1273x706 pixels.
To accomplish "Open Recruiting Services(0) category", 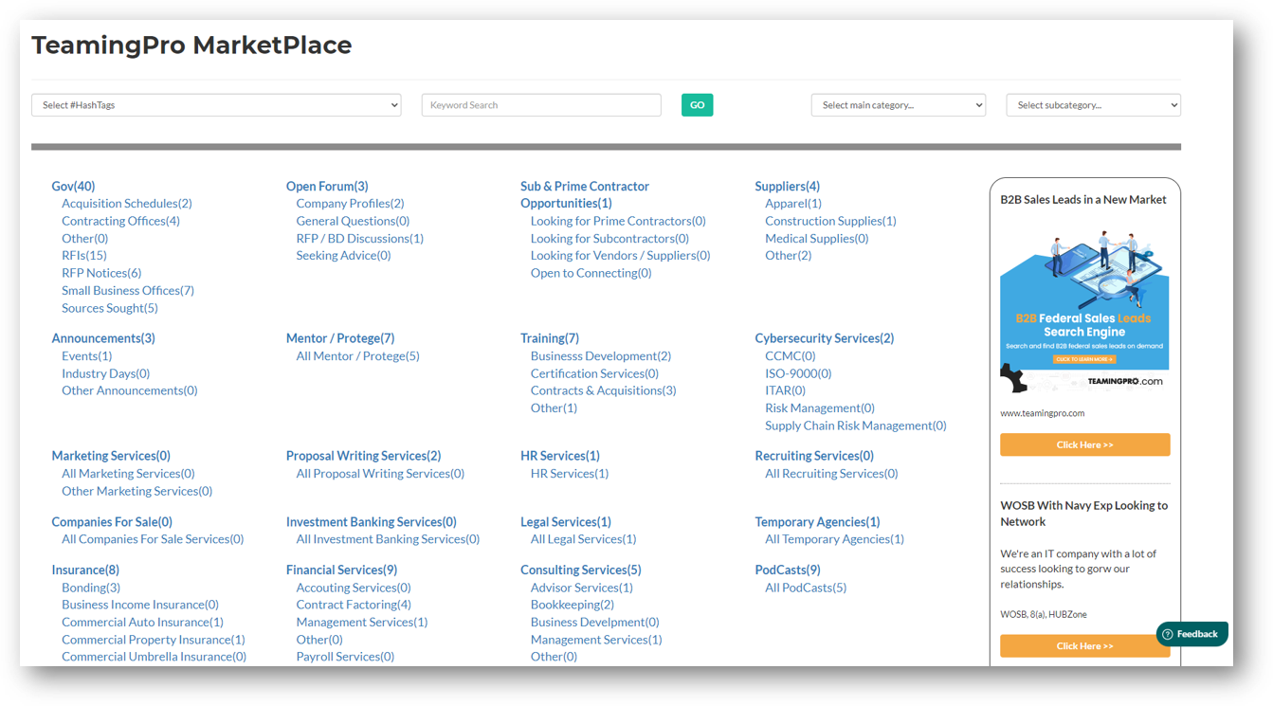I will coord(814,456).
